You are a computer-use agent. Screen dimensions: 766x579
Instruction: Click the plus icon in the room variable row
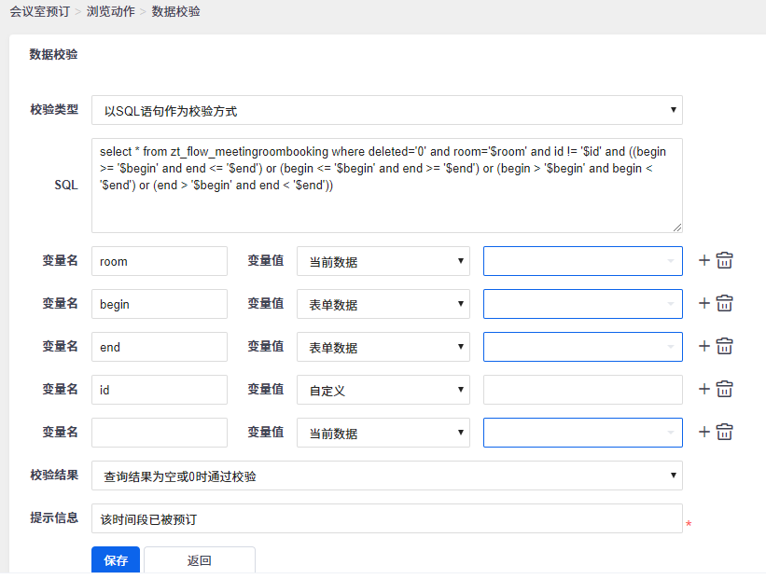704,261
